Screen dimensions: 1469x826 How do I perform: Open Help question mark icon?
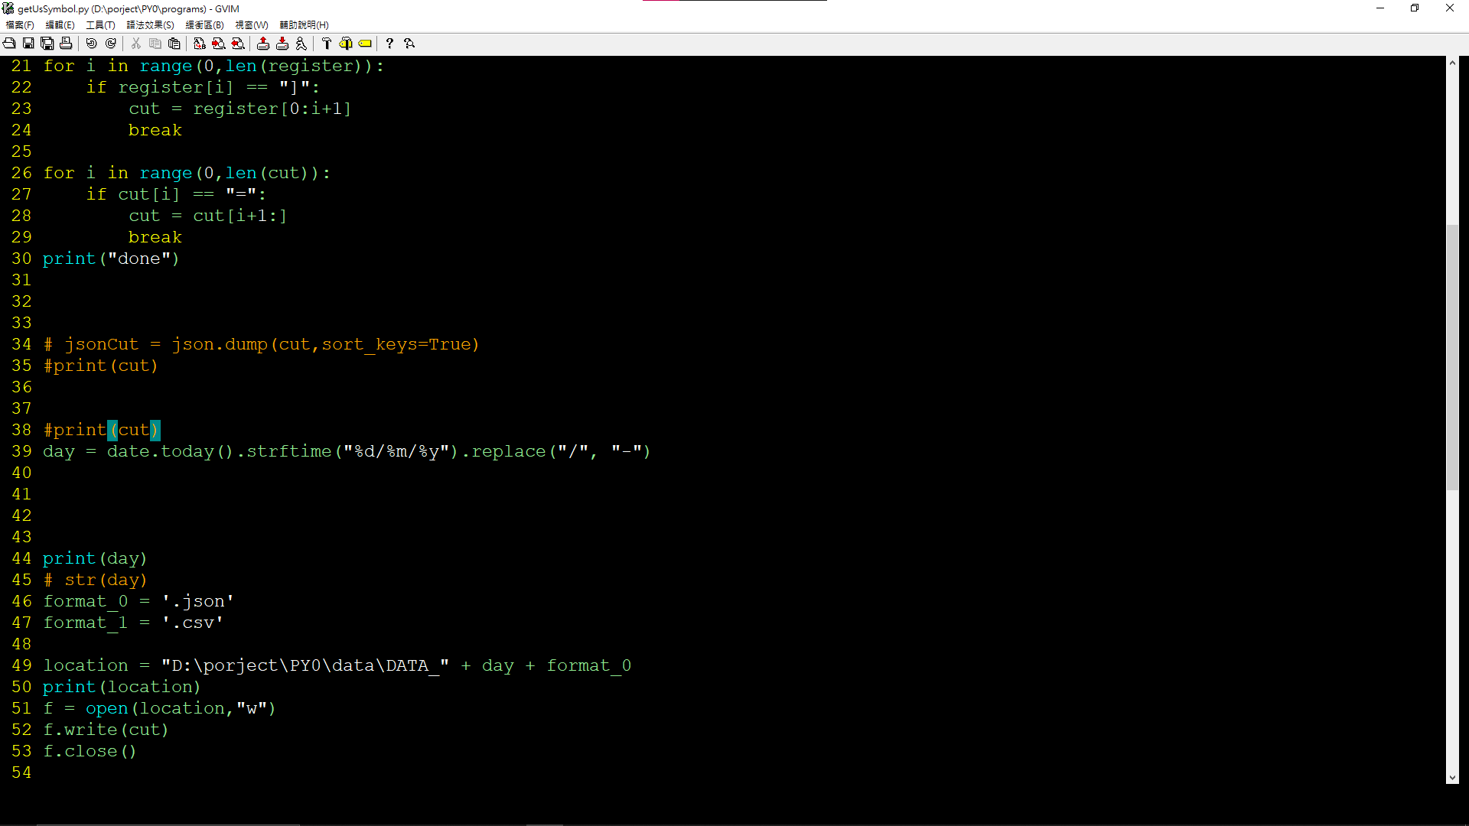(x=390, y=44)
